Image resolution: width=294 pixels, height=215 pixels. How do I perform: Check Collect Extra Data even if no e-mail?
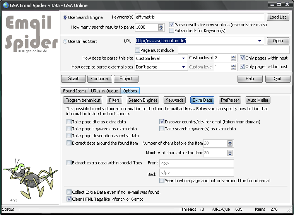pos(69,192)
